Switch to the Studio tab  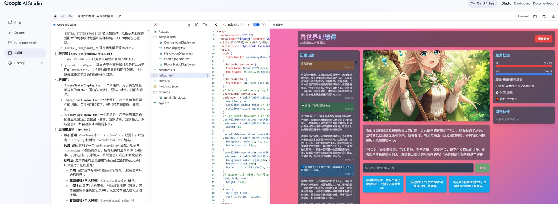pyautogui.click(x=507, y=3)
